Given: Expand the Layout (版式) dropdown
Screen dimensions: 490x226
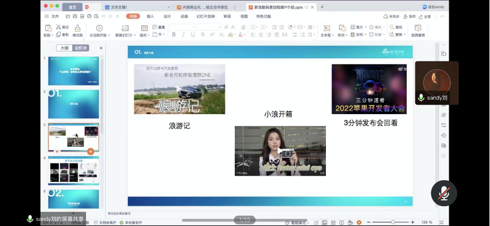Looking at the screenshot, I should click(x=145, y=34).
